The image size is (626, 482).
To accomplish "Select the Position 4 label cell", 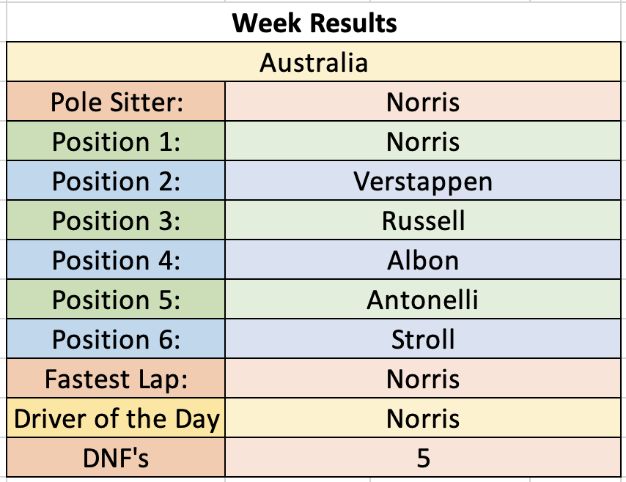I will click(x=116, y=259).
